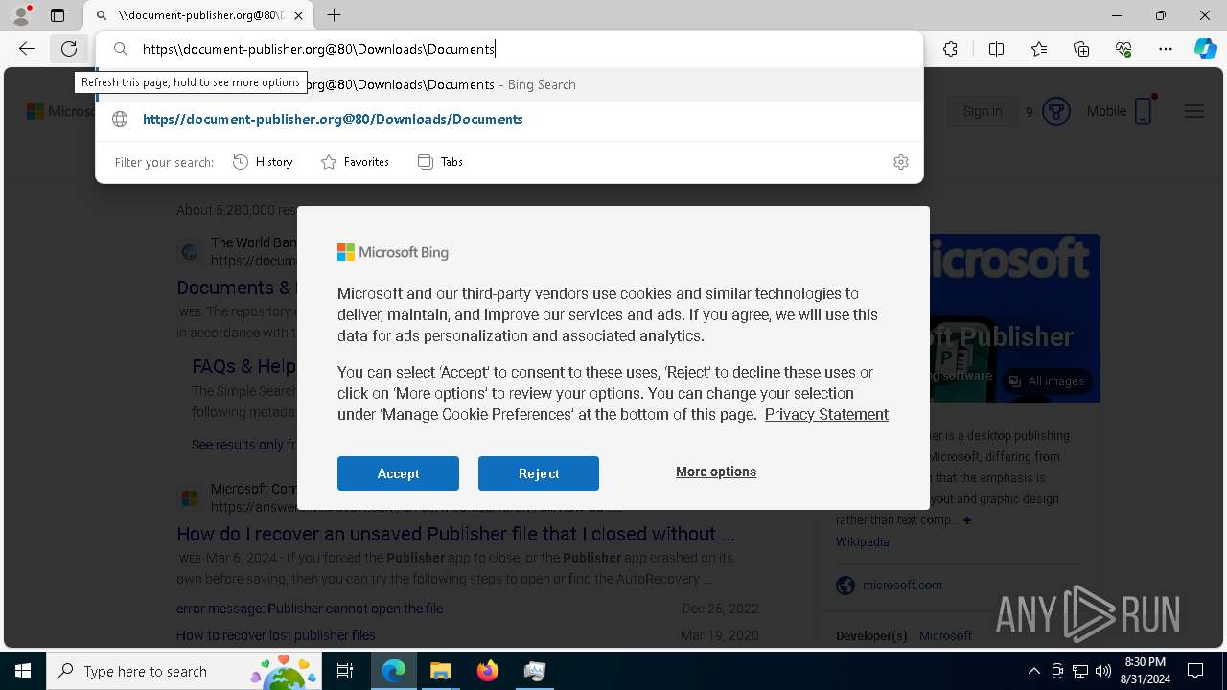Open the Windows Start menu

pyautogui.click(x=23, y=671)
